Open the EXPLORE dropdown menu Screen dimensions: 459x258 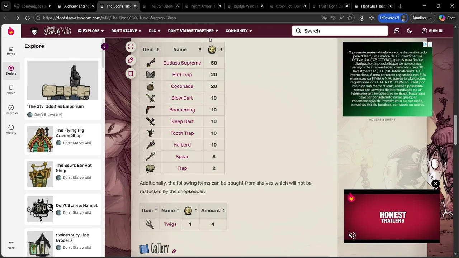[x=91, y=31]
